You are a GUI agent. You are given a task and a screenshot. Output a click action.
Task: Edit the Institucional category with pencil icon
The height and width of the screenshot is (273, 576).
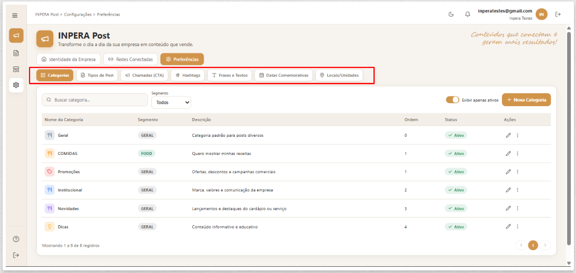click(509, 190)
